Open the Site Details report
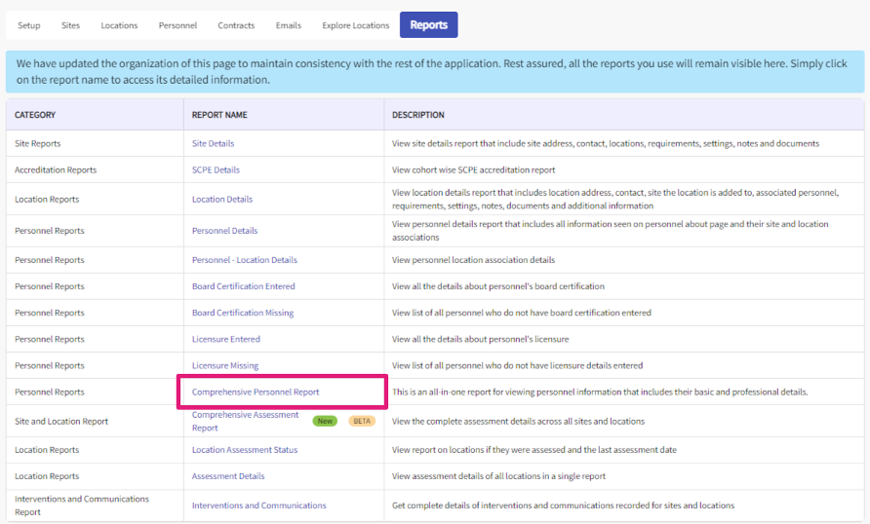The width and height of the screenshot is (870, 524). [x=213, y=143]
